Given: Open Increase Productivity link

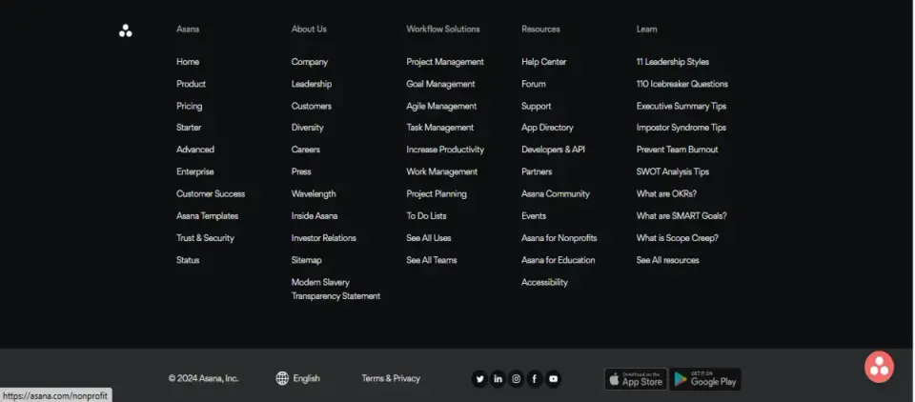Looking at the screenshot, I should 445,150.
